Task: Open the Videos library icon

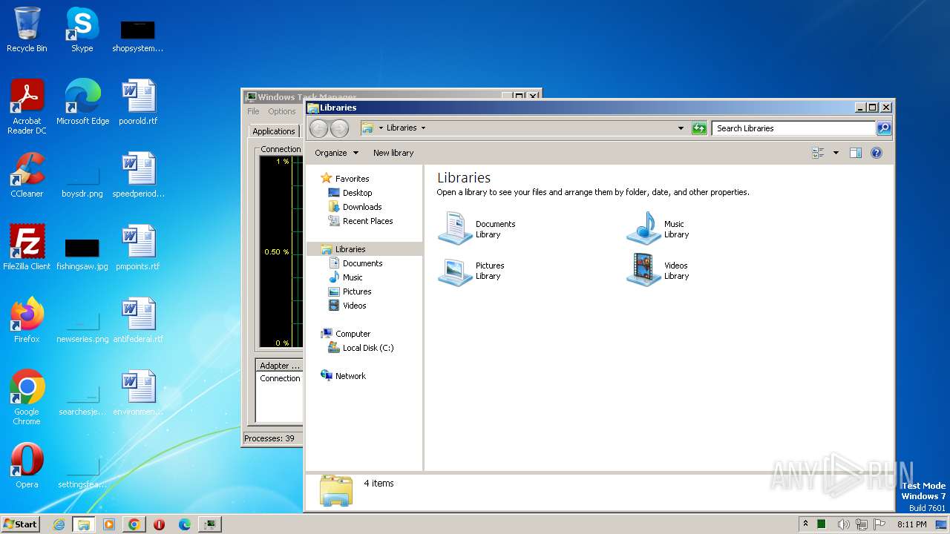Action: pos(643,270)
